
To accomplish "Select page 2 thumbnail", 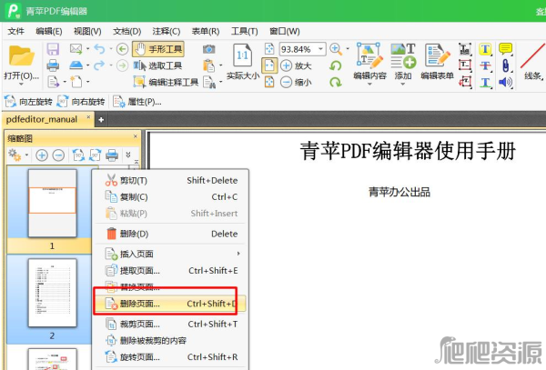I will (x=52, y=293).
